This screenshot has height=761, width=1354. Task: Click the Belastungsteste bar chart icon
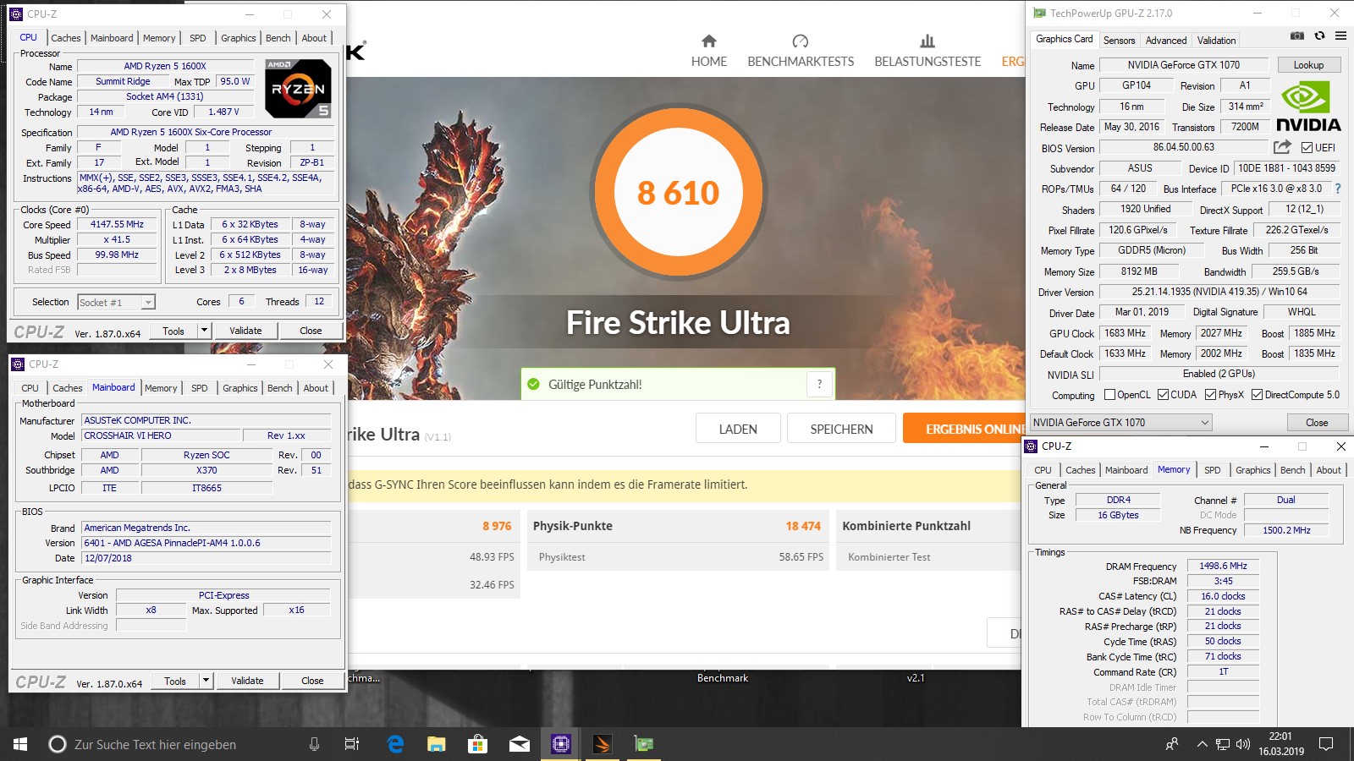coord(927,41)
